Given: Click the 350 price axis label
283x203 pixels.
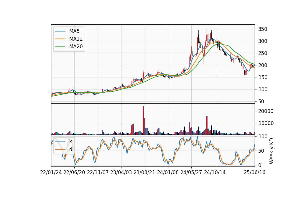Looking at the screenshot, I should (x=263, y=29).
